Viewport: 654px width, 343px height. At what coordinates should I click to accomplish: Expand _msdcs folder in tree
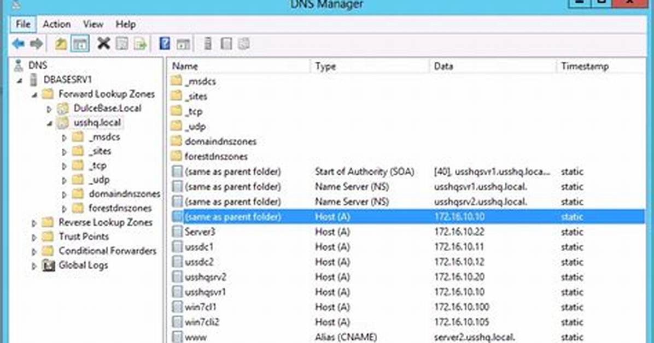[64, 138]
